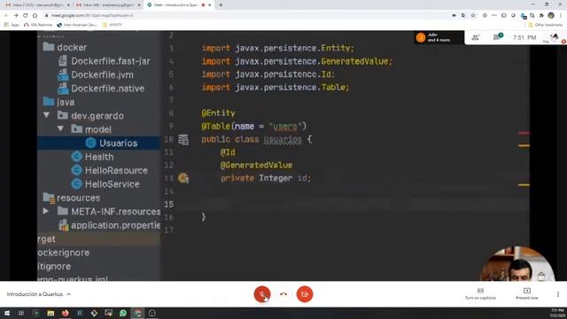The height and width of the screenshot is (319, 567).
Task: Open Meet's three-dot more options menu
Action: pyautogui.click(x=558, y=294)
